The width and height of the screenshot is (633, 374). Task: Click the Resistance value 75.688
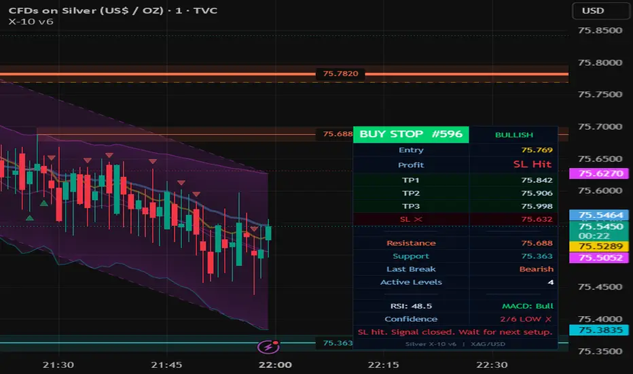(x=537, y=243)
